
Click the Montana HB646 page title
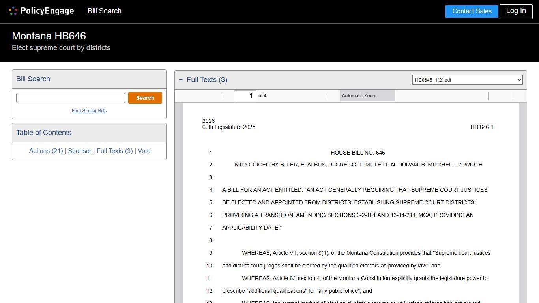(x=49, y=36)
